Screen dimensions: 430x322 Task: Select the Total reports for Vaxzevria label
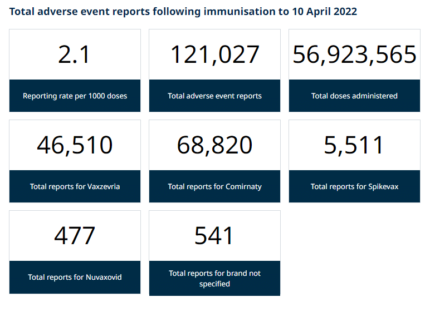coord(75,186)
